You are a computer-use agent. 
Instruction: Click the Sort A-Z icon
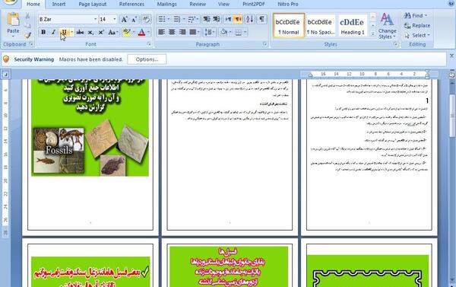click(x=250, y=19)
